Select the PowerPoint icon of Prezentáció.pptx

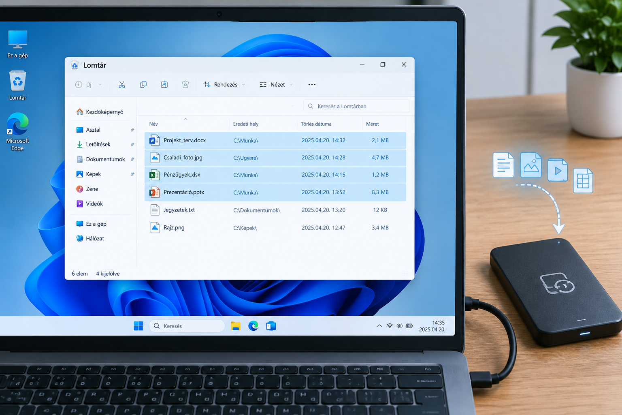154,192
